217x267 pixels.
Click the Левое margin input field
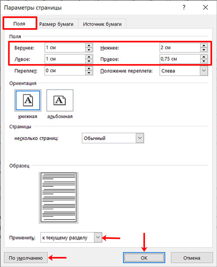coord(65,59)
